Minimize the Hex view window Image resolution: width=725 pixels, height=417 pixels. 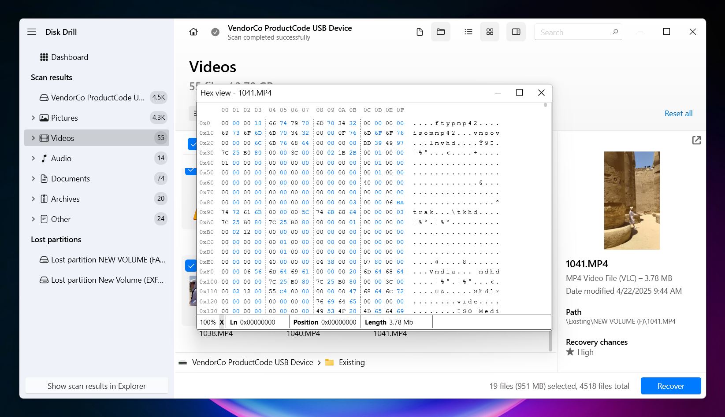[498, 92]
